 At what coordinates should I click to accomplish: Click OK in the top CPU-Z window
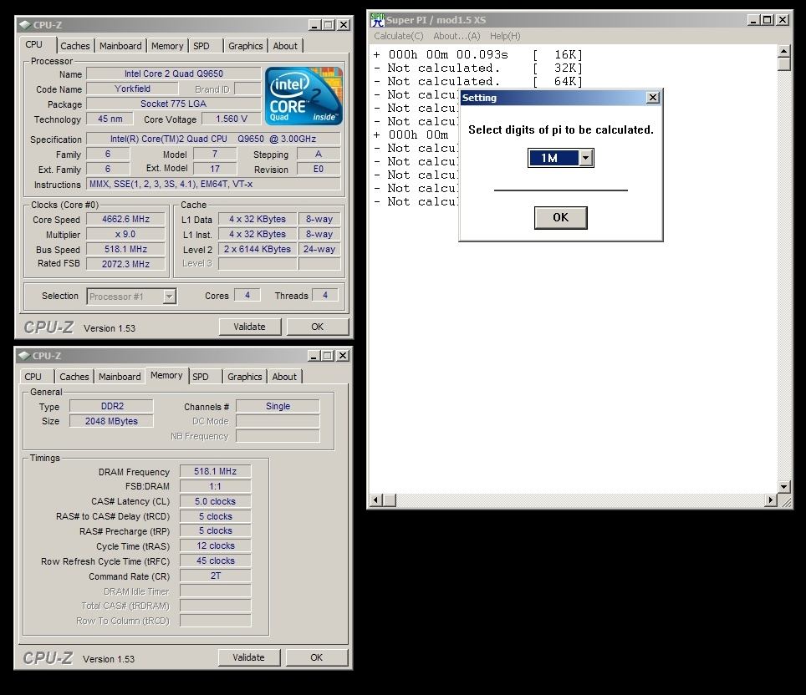(x=317, y=327)
